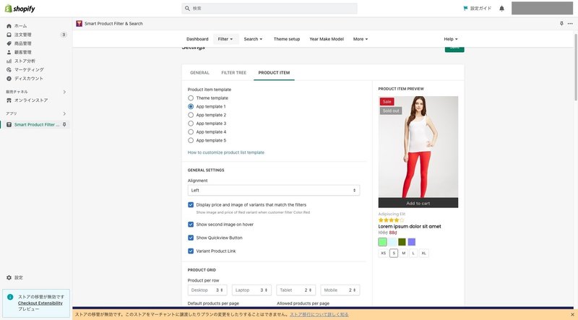Open Tablet products per row dropdown

coord(296,290)
